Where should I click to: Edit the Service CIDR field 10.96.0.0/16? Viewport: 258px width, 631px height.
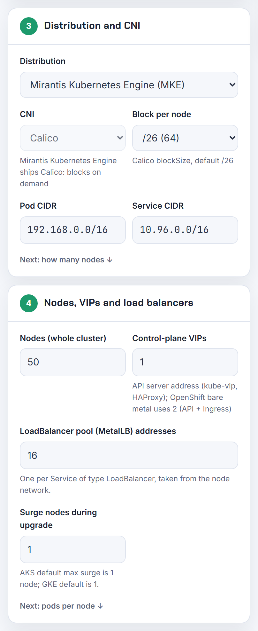point(185,230)
